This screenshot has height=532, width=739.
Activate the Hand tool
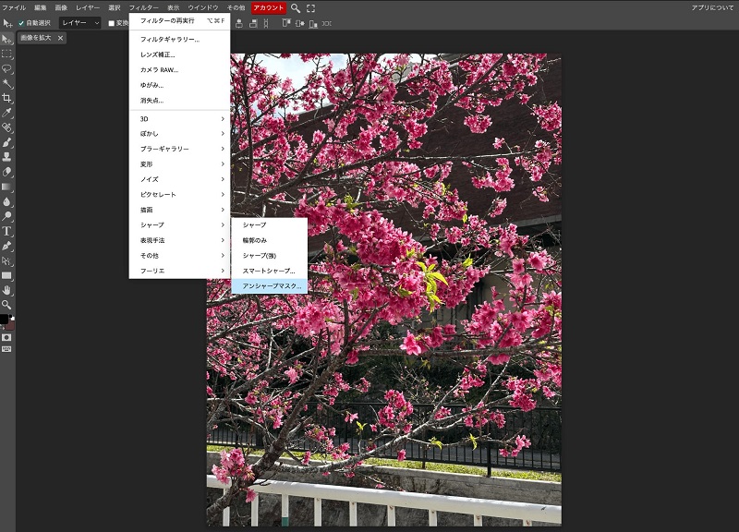(x=6, y=290)
